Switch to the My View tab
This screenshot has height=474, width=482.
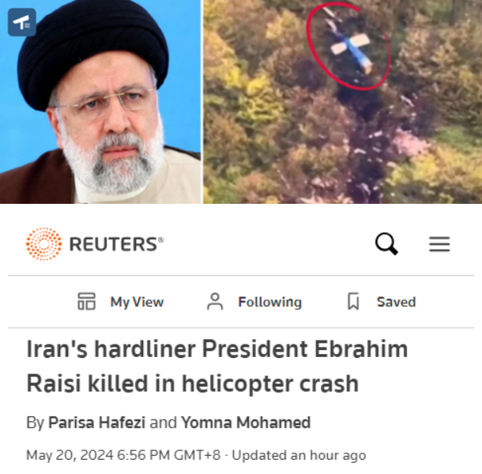tap(137, 302)
